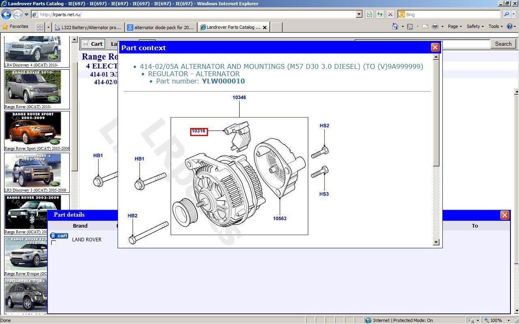Click the Cart button in catalog header

[x=93, y=44]
